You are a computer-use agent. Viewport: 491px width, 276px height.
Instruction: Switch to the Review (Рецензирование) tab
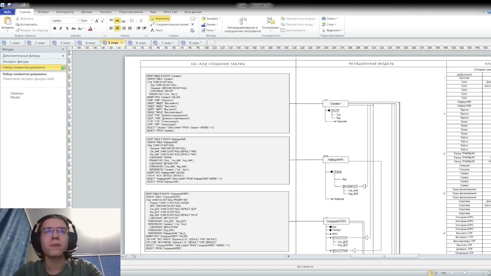click(131, 12)
